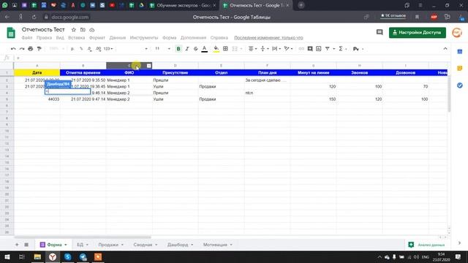Switch to the Сводная sheet tab

pyautogui.click(x=145, y=245)
